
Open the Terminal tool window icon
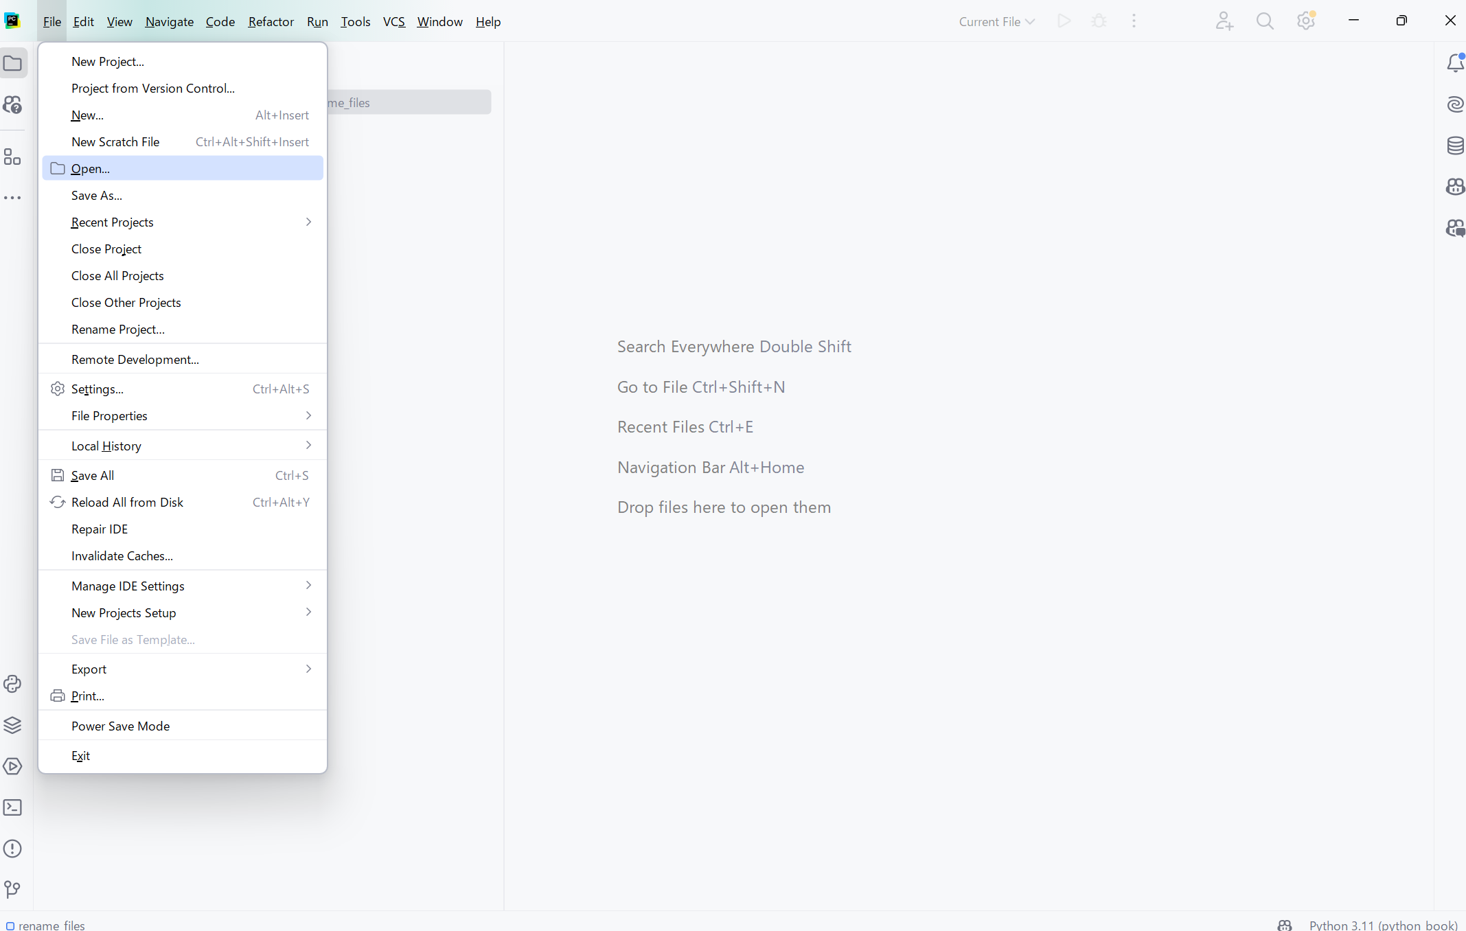tap(12, 807)
